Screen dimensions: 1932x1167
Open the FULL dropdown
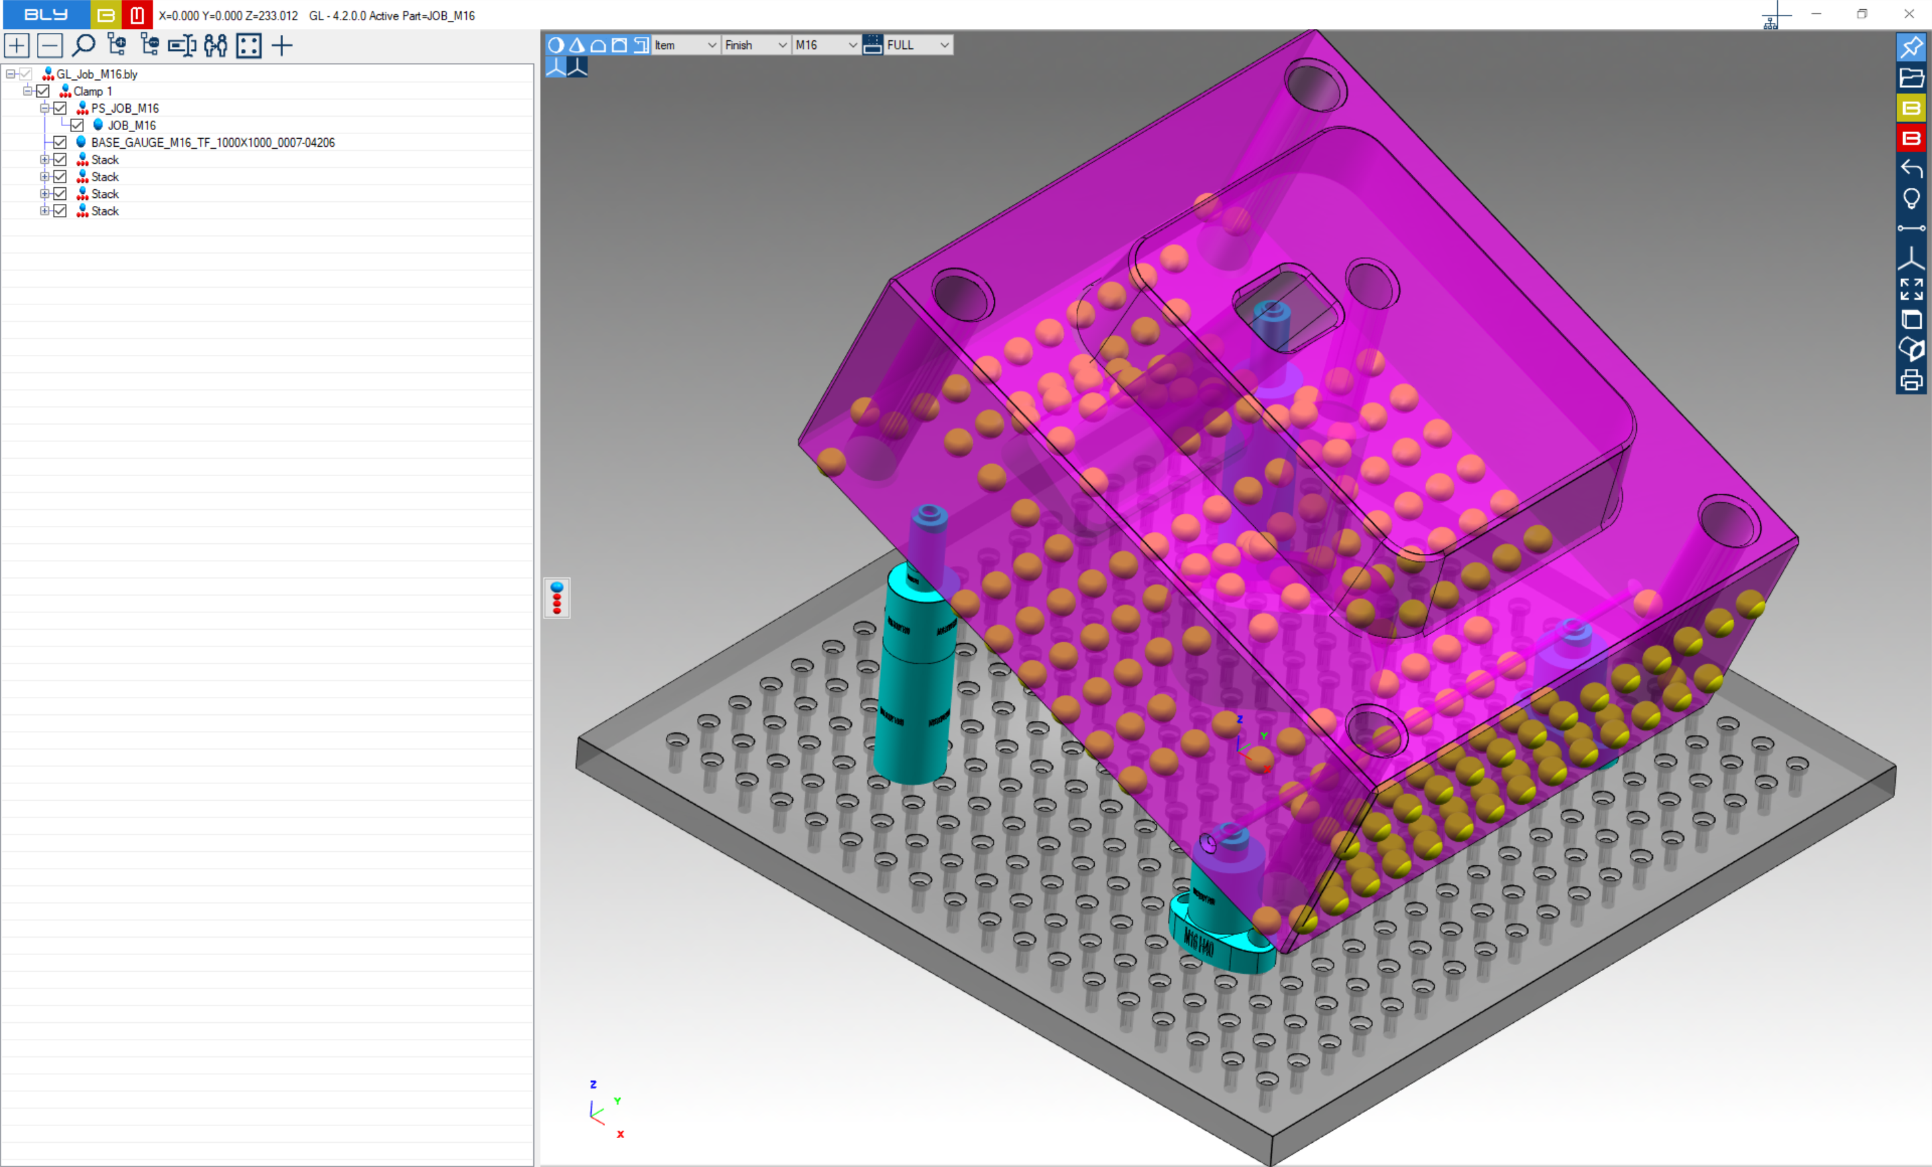tap(918, 45)
